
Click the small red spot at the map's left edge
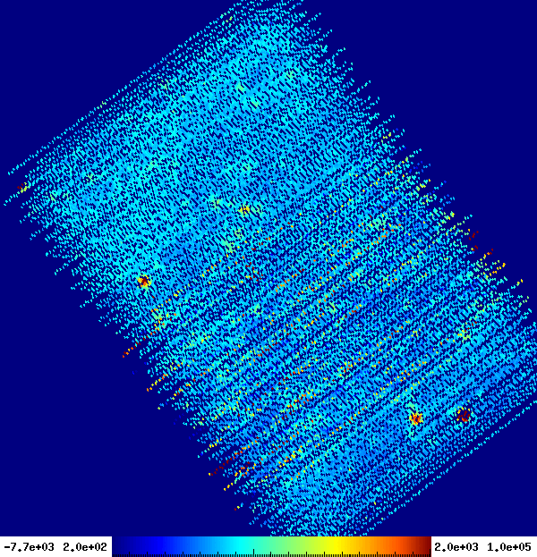click(x=22, y=187)
